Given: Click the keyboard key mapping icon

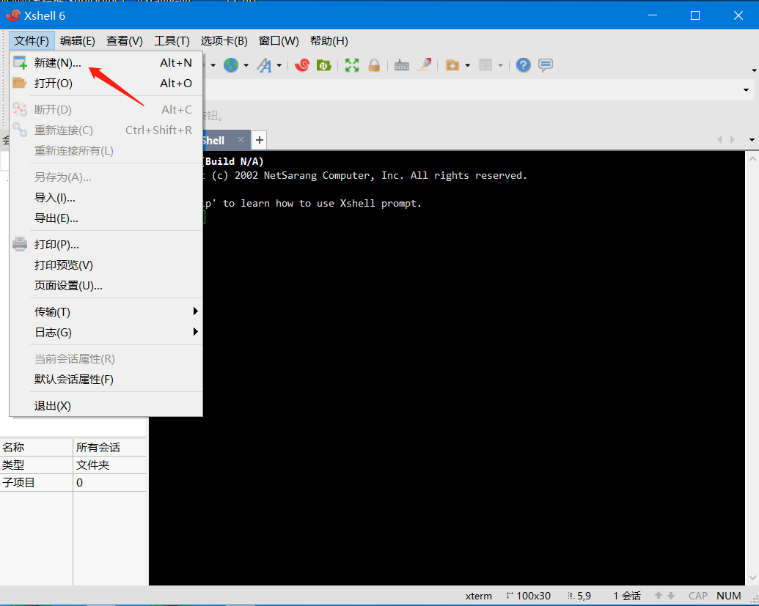Looking at the screenshot, I should [x=402, y=64].
